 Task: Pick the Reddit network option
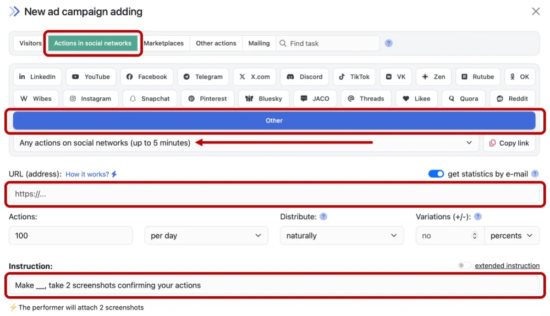coord(512,99)
